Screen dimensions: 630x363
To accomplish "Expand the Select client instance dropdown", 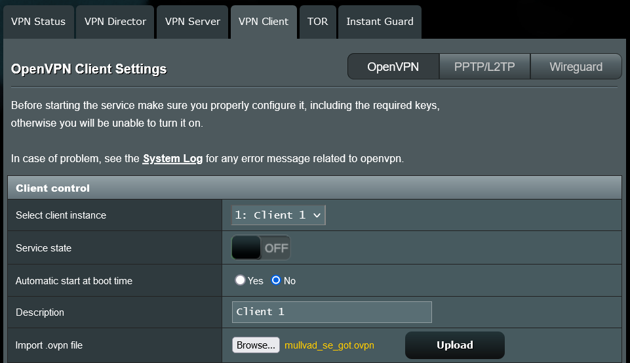I will (x=279, y=215).
